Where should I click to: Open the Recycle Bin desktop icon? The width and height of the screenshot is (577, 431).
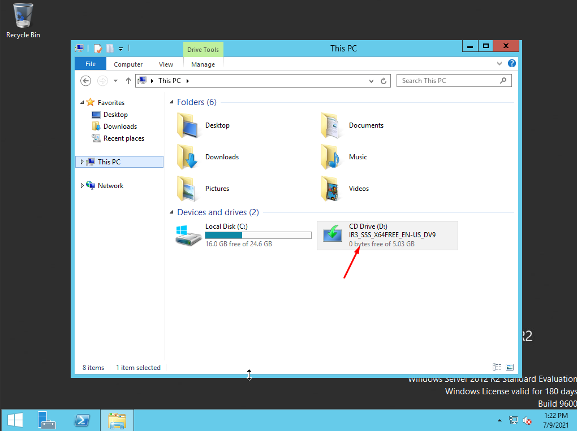[x=23, y=20]
